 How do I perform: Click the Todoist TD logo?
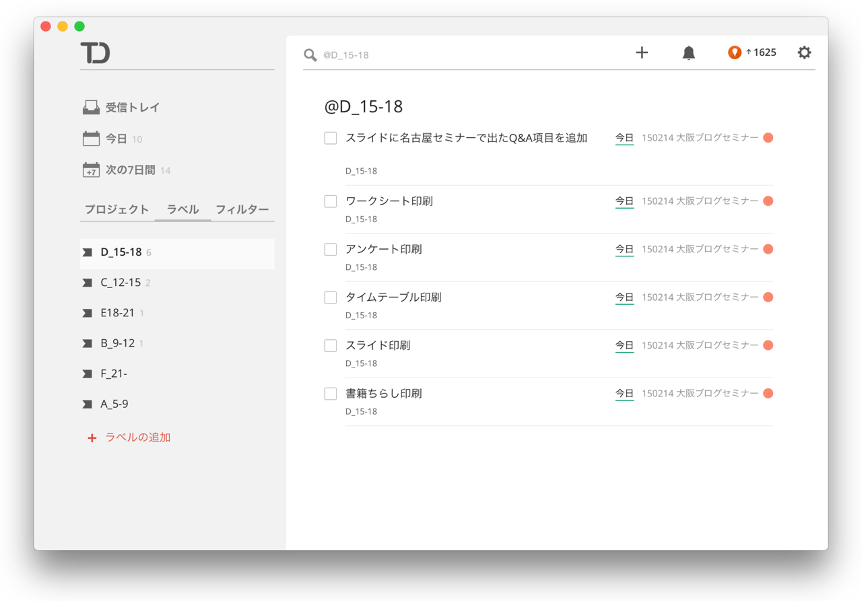[95, 52]
